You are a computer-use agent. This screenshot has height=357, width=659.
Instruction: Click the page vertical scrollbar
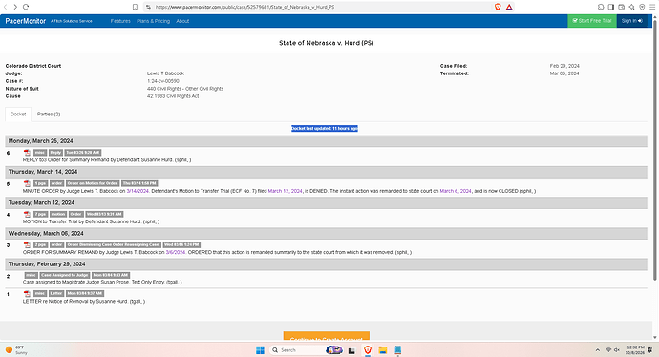tap(654, 150)
